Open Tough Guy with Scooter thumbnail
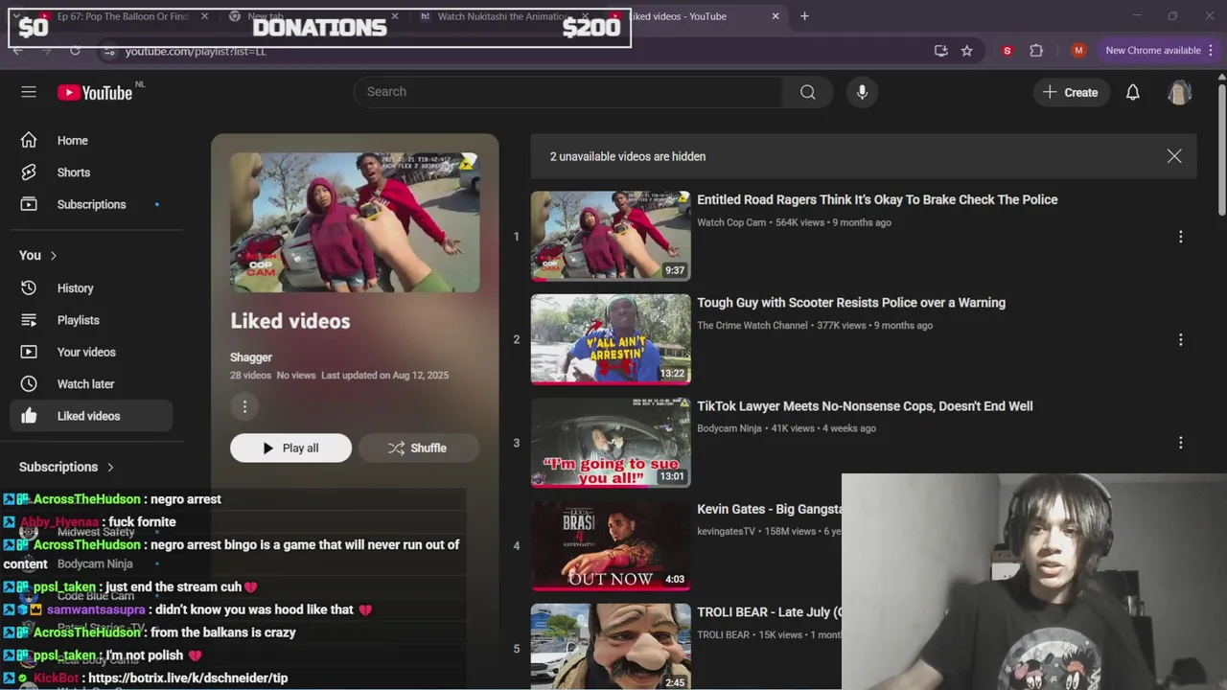 pyautogui.click(x=611, y=338)
